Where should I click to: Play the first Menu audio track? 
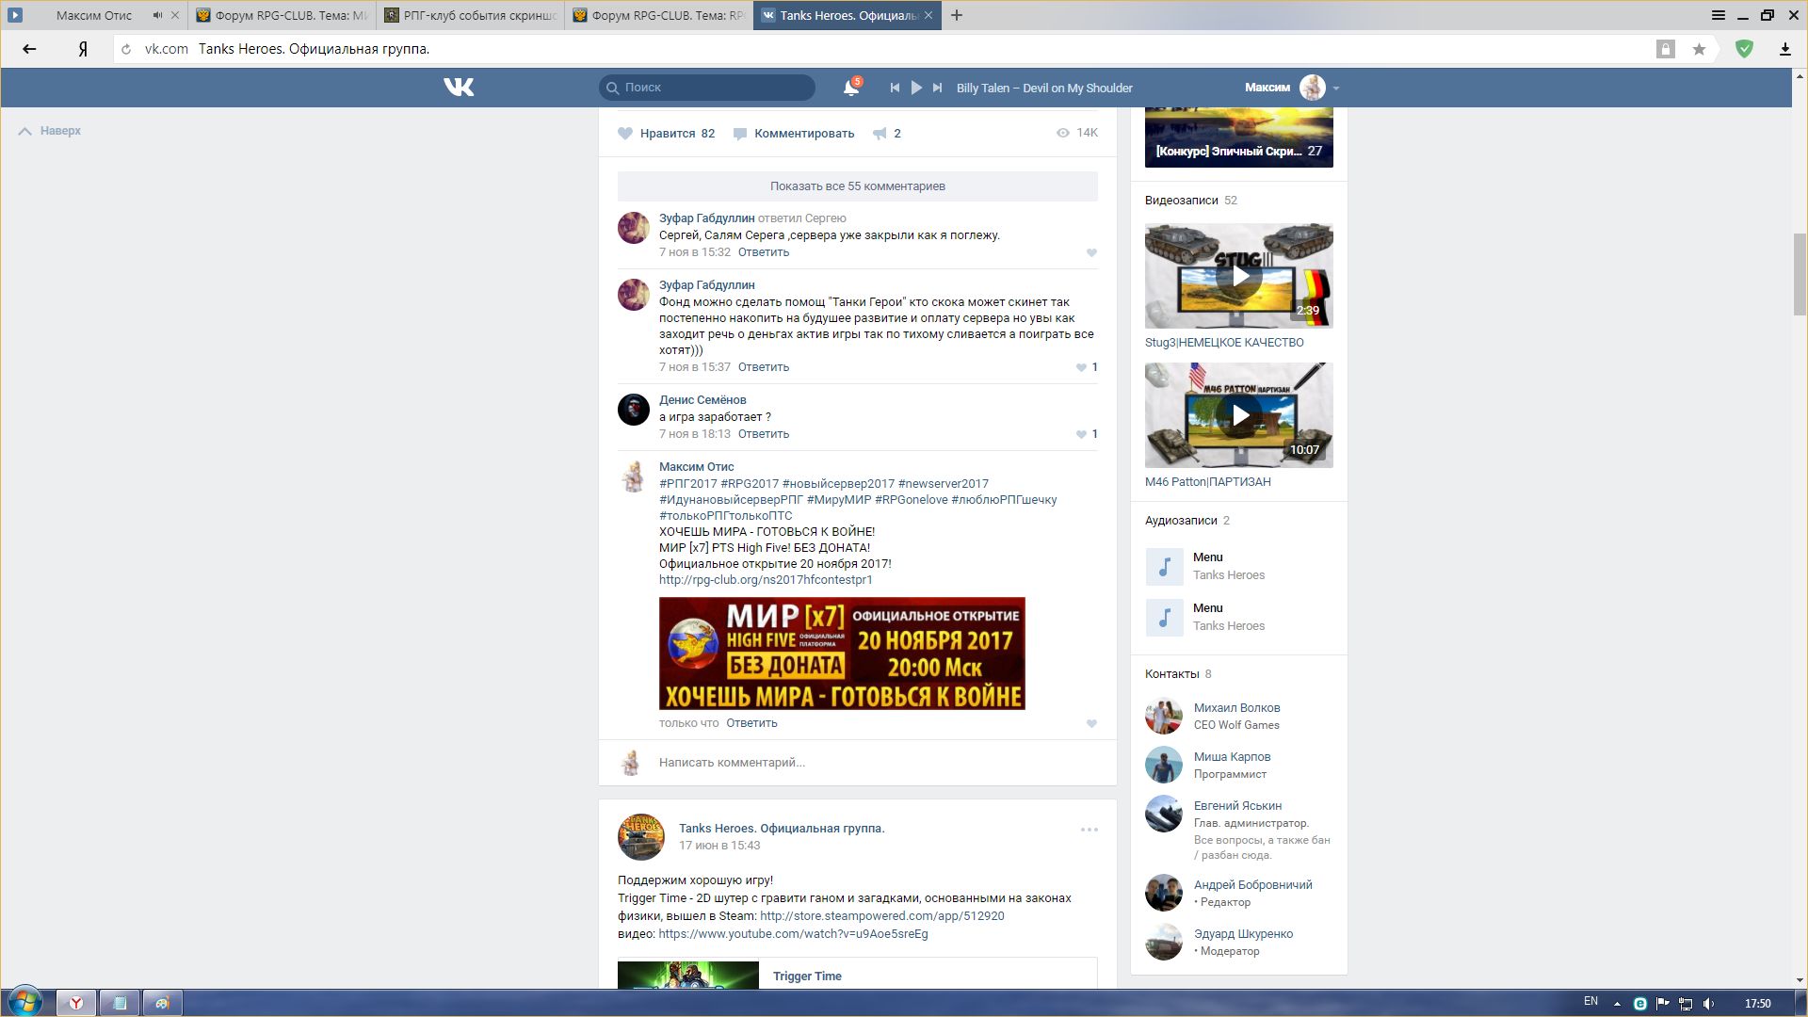tap(1165, 566)
